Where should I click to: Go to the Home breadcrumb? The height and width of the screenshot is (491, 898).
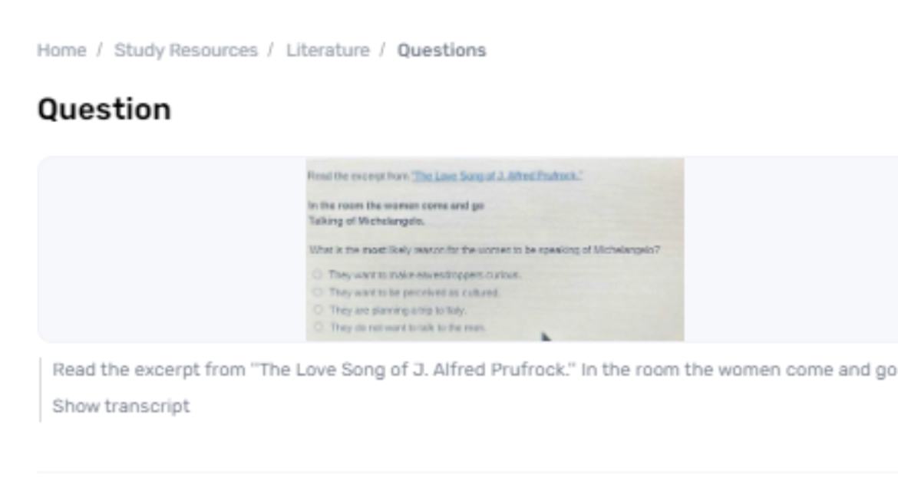pyautogui.click(x=61, y=50)
